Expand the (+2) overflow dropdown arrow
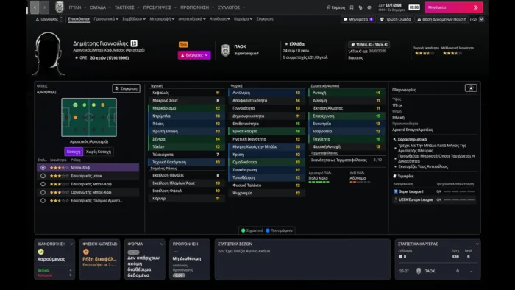Image resolution: width=515 pixels, height=290 pixels. (x=481, y=19)
